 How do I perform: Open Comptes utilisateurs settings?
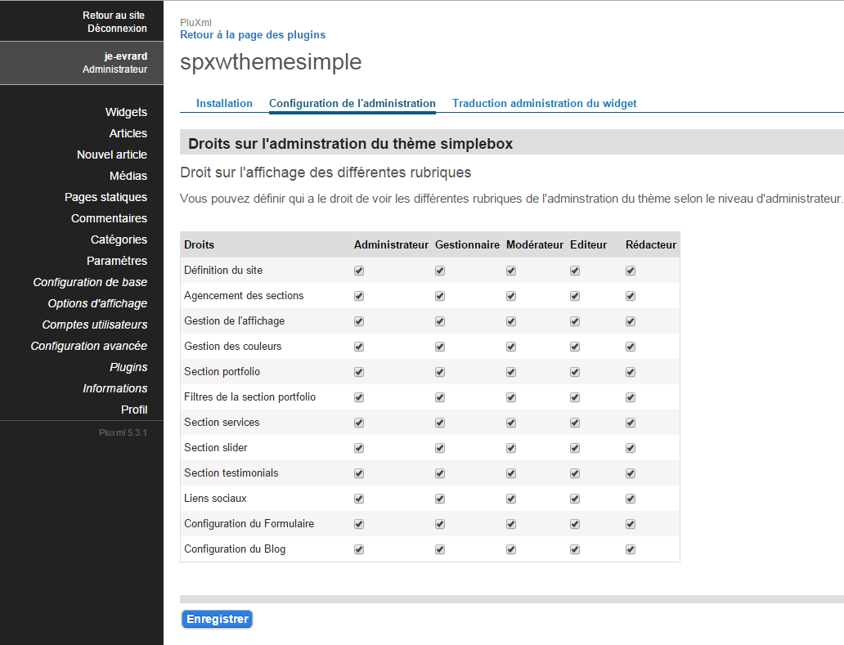[95, 325]
